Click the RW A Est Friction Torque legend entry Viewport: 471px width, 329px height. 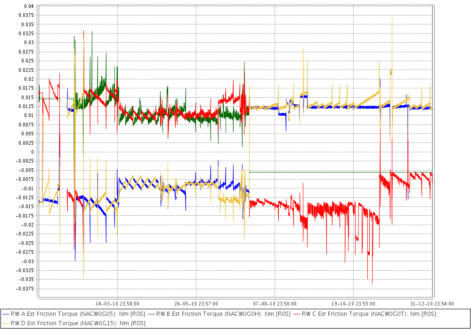(x=73, y=314)
